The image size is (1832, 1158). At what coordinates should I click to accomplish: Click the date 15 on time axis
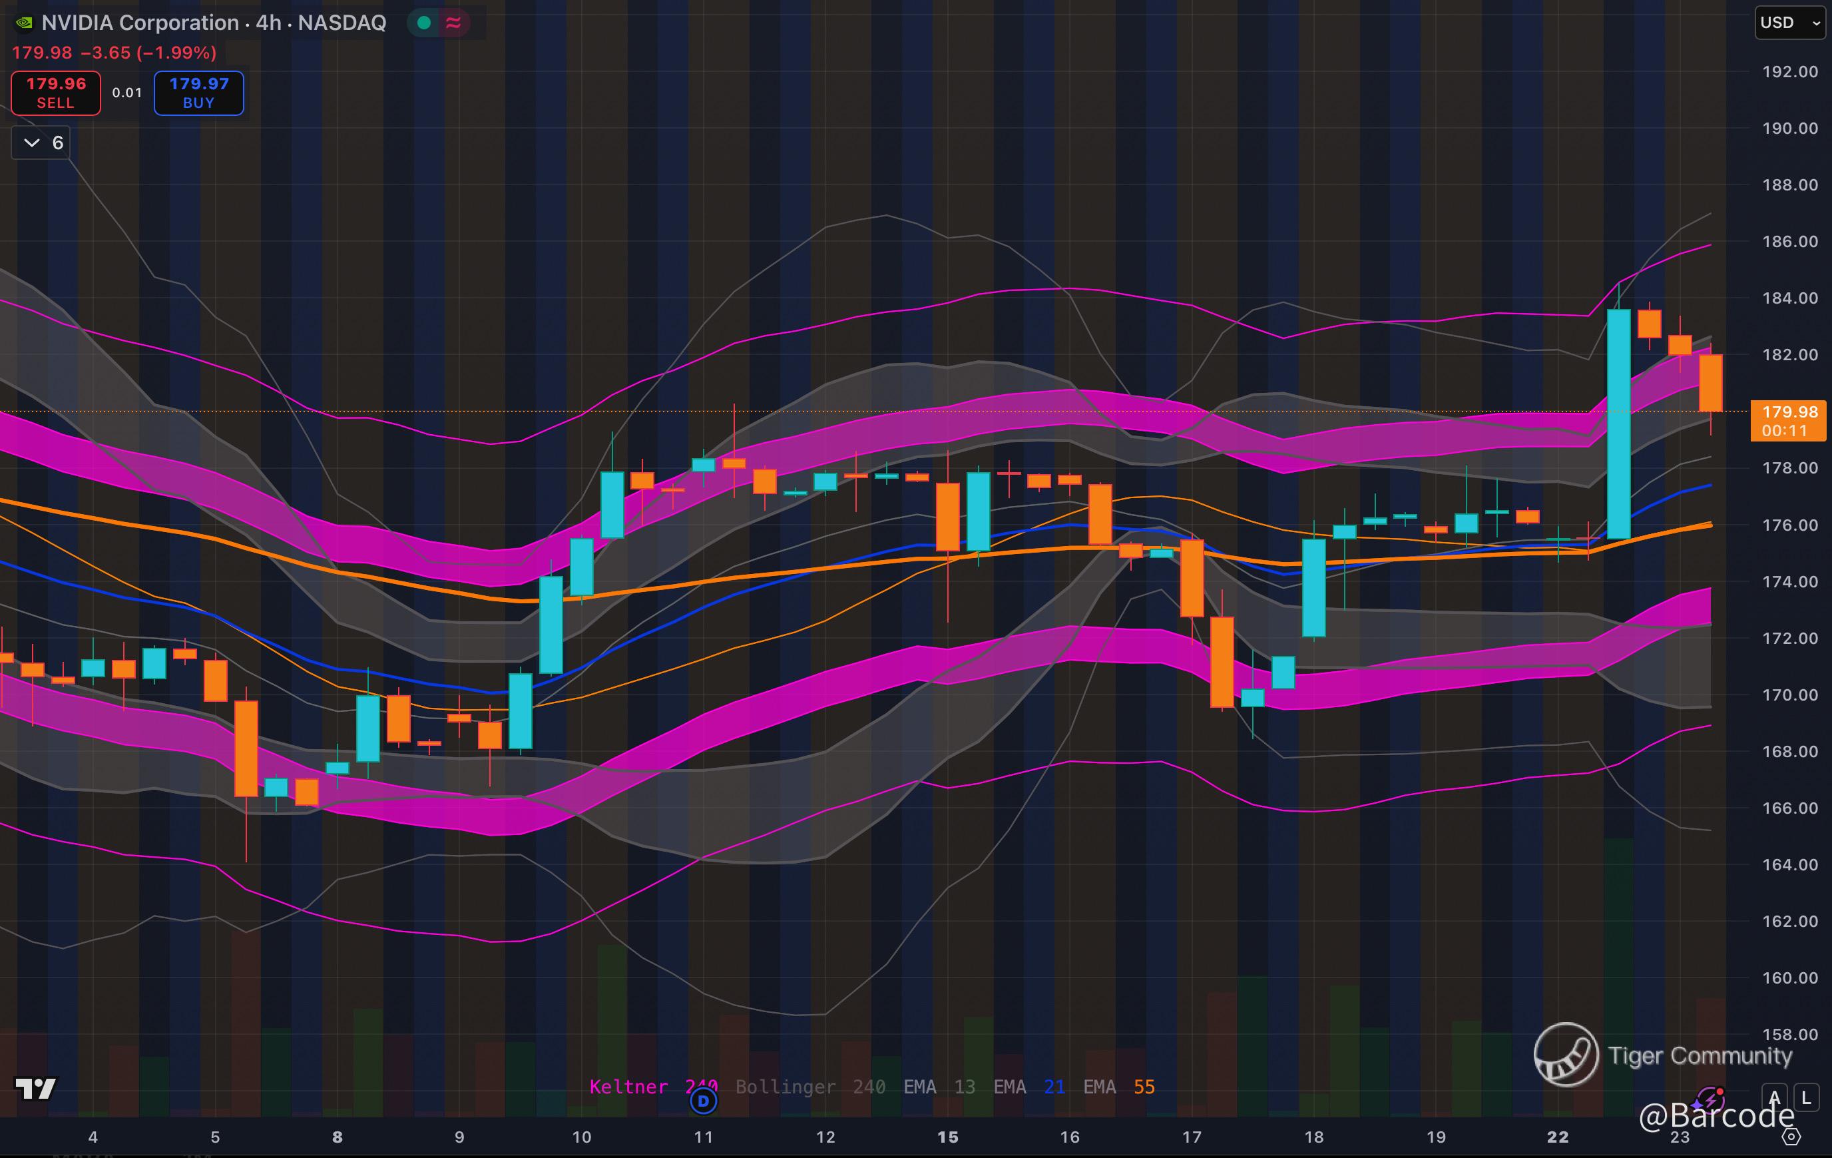click(947, 1137)
